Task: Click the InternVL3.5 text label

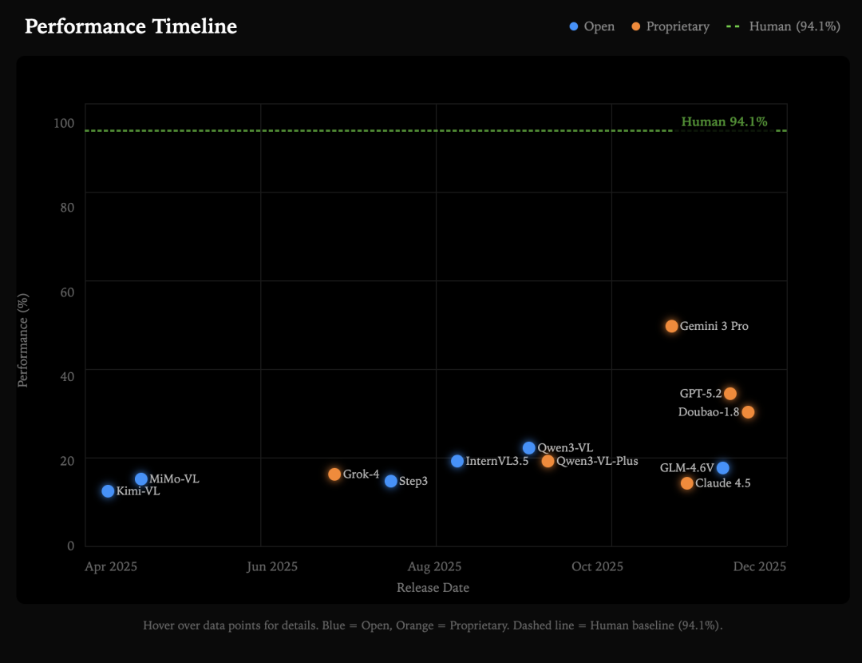Action: coord(497,461)
